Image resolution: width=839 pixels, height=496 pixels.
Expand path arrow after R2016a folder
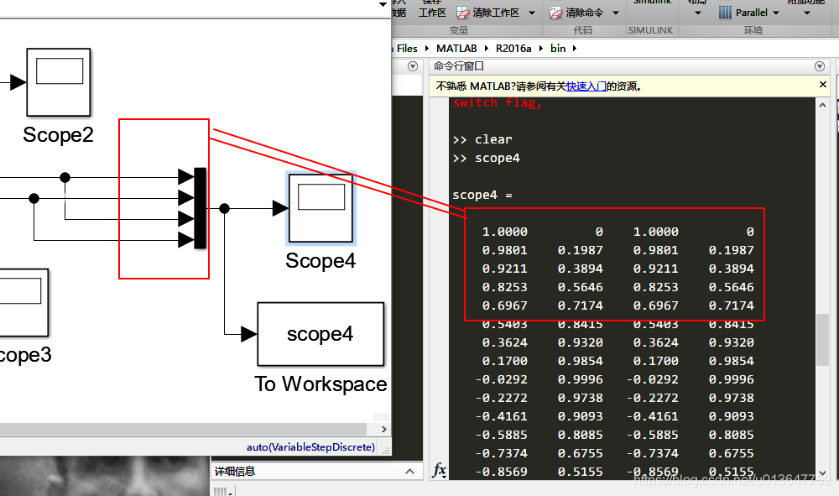tap(540, 48)
